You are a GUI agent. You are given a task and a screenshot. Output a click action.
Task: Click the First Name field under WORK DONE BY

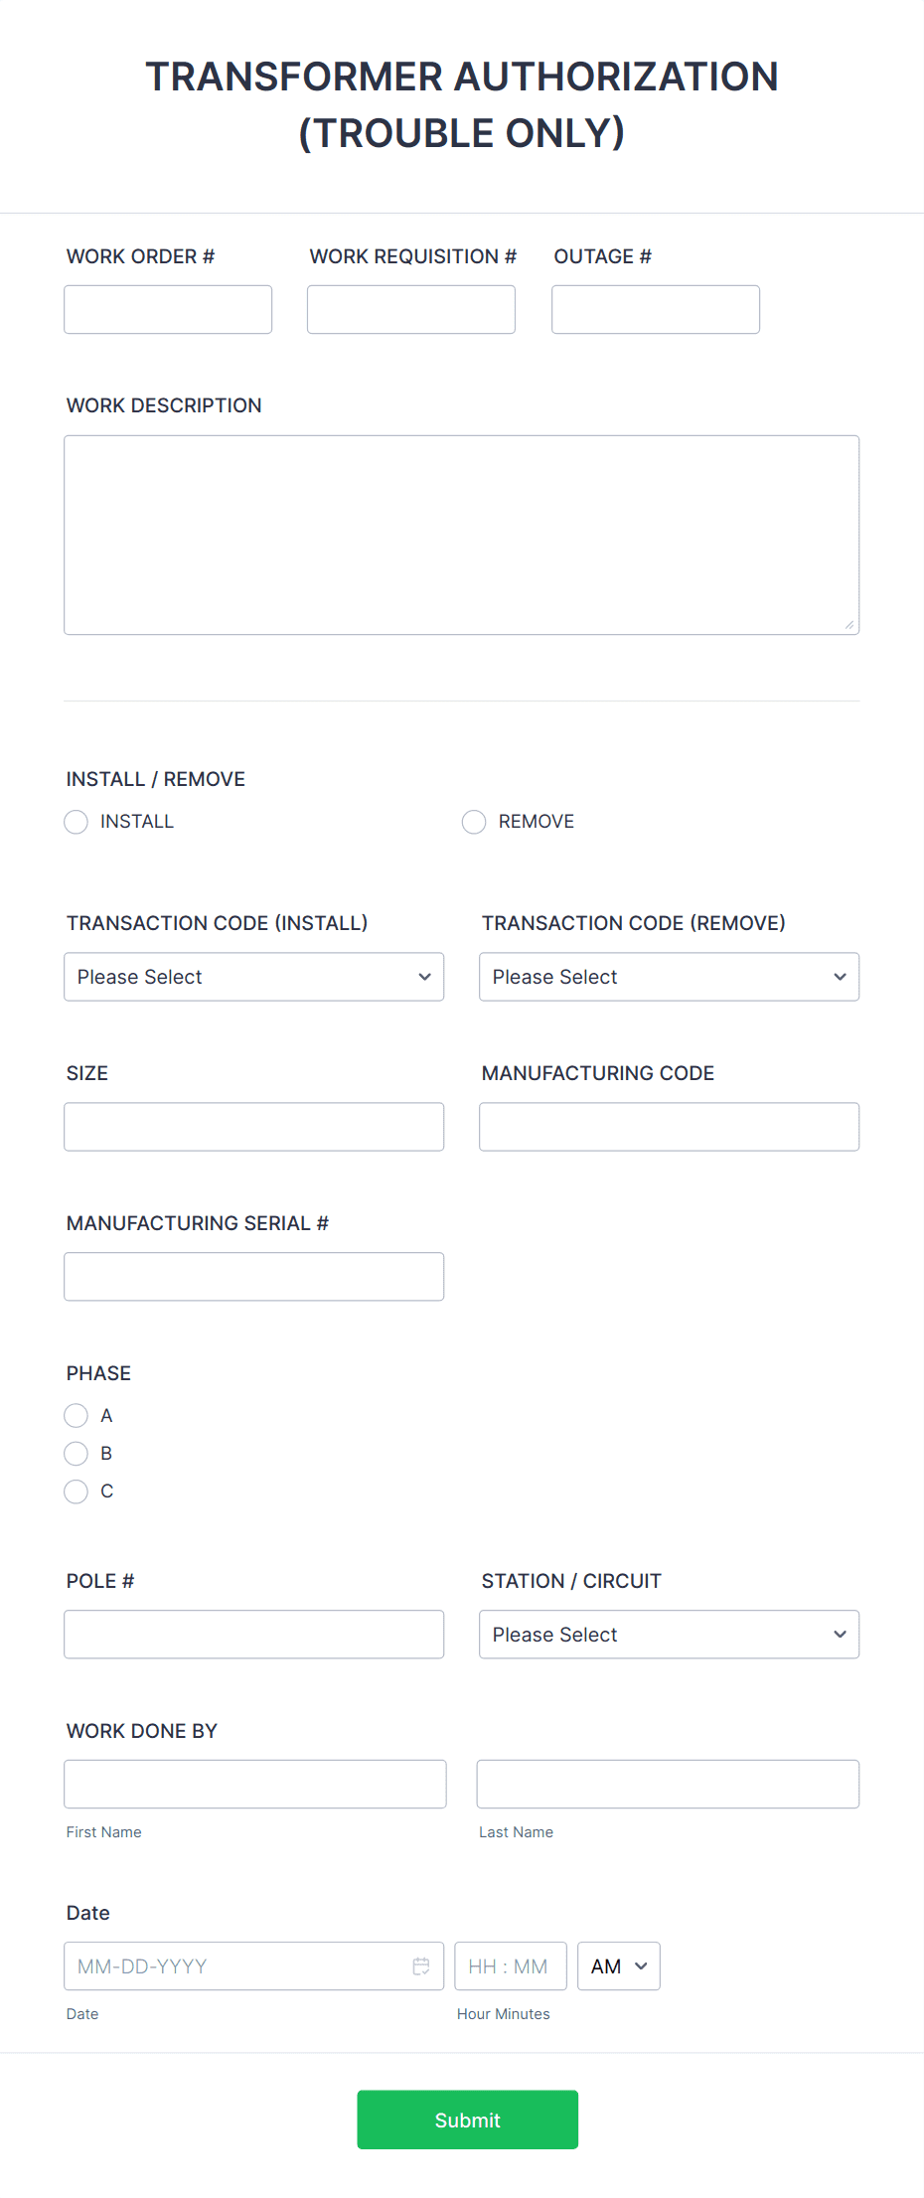pos(254,1784)
